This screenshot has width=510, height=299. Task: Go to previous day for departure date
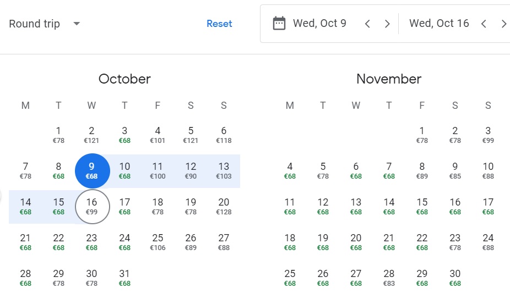click(x=368, y=24)
